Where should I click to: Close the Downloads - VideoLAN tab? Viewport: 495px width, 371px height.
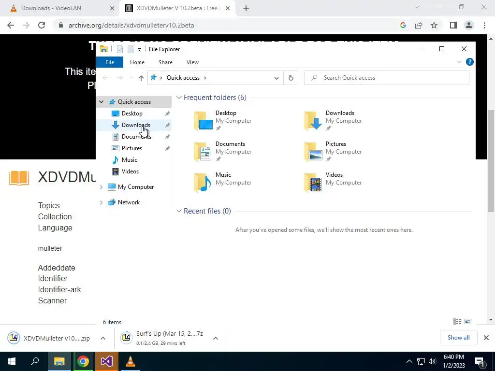[x=112, y=9]
